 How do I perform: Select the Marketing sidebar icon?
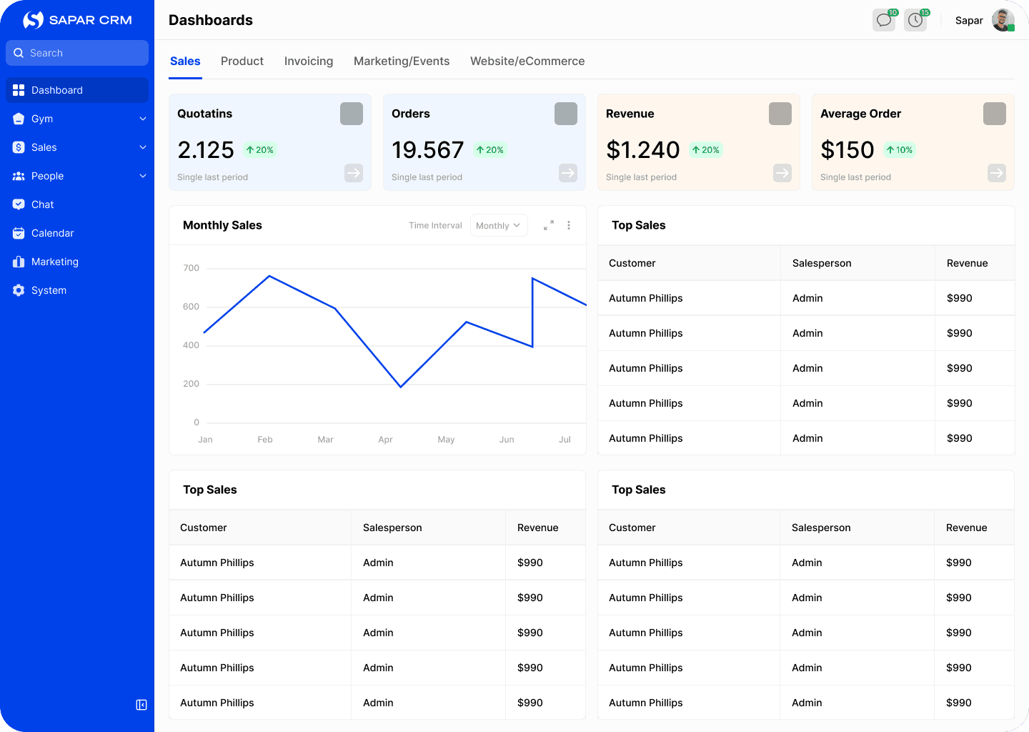coord(19,262)
